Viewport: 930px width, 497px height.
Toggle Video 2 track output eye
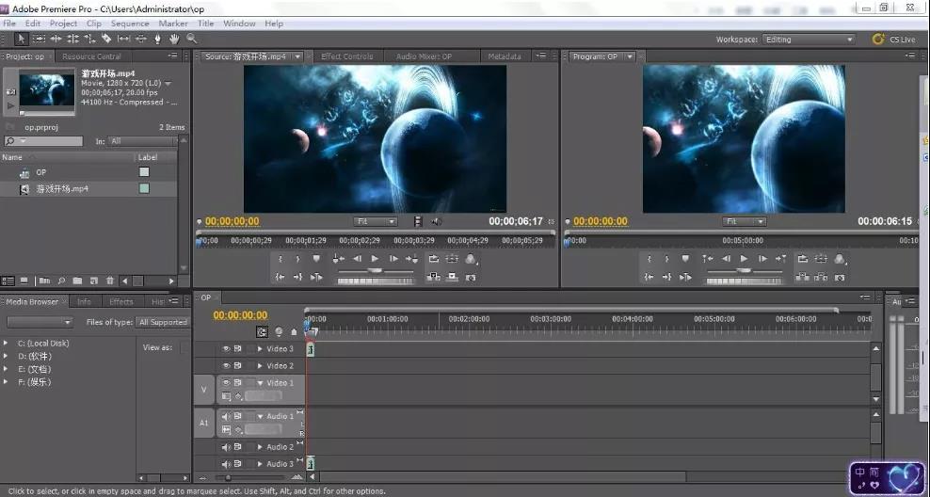coord(226,365)
